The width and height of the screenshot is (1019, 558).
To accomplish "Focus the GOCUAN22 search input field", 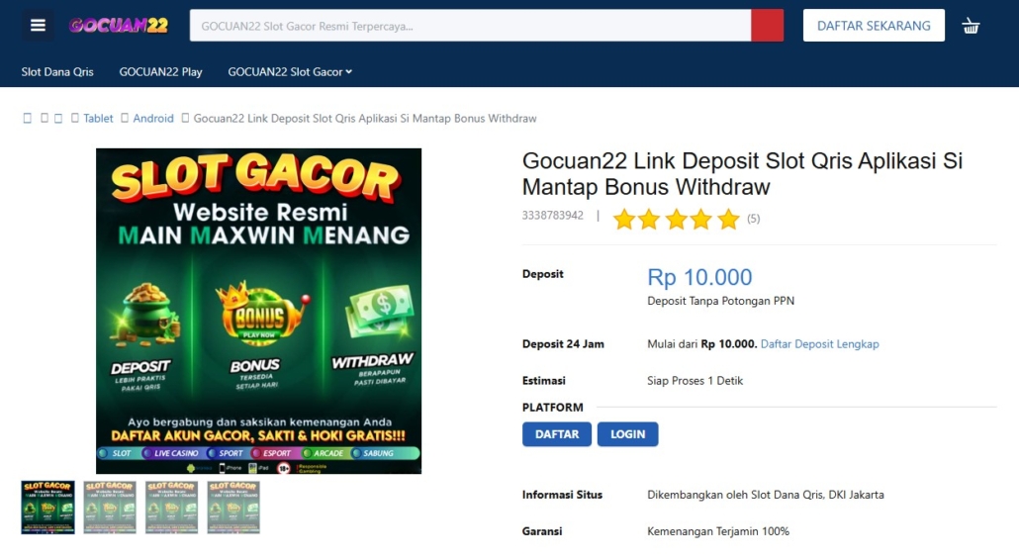I will (471, 26).
